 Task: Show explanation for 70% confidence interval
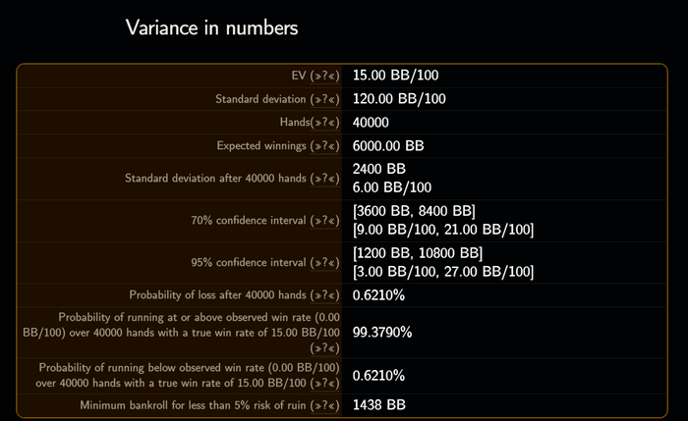pos(325,222)
